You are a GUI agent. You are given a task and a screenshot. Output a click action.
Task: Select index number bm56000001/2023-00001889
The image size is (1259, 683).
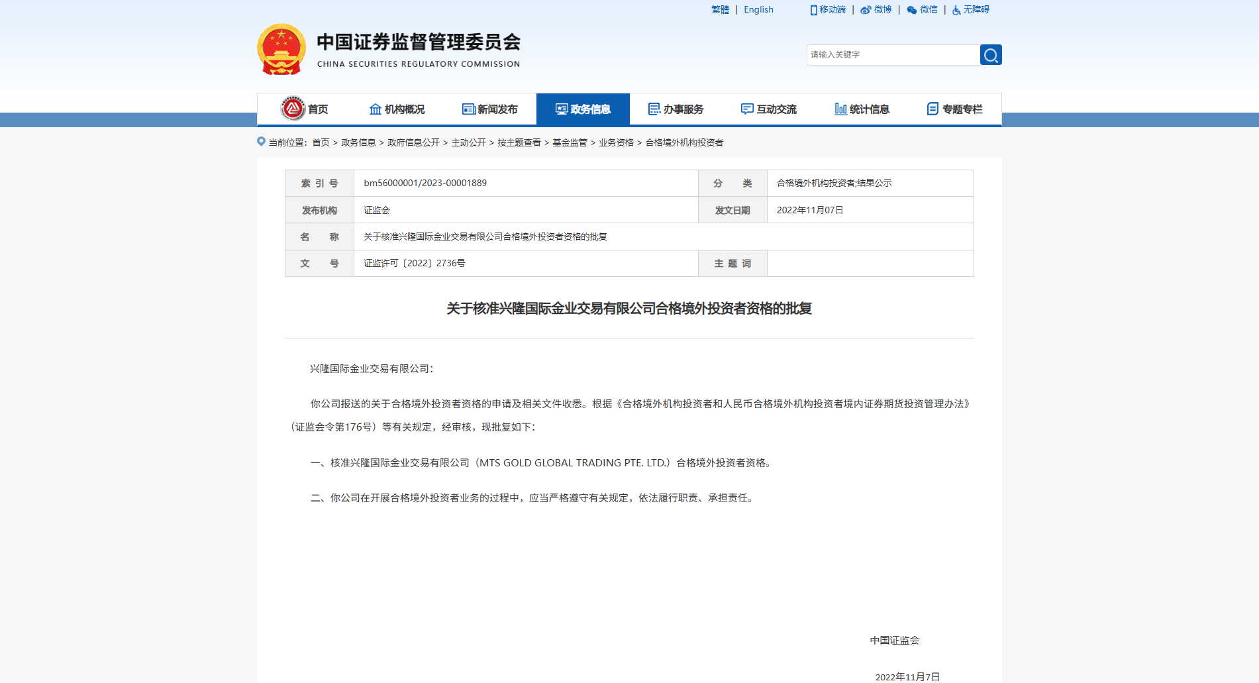[425, 183]
